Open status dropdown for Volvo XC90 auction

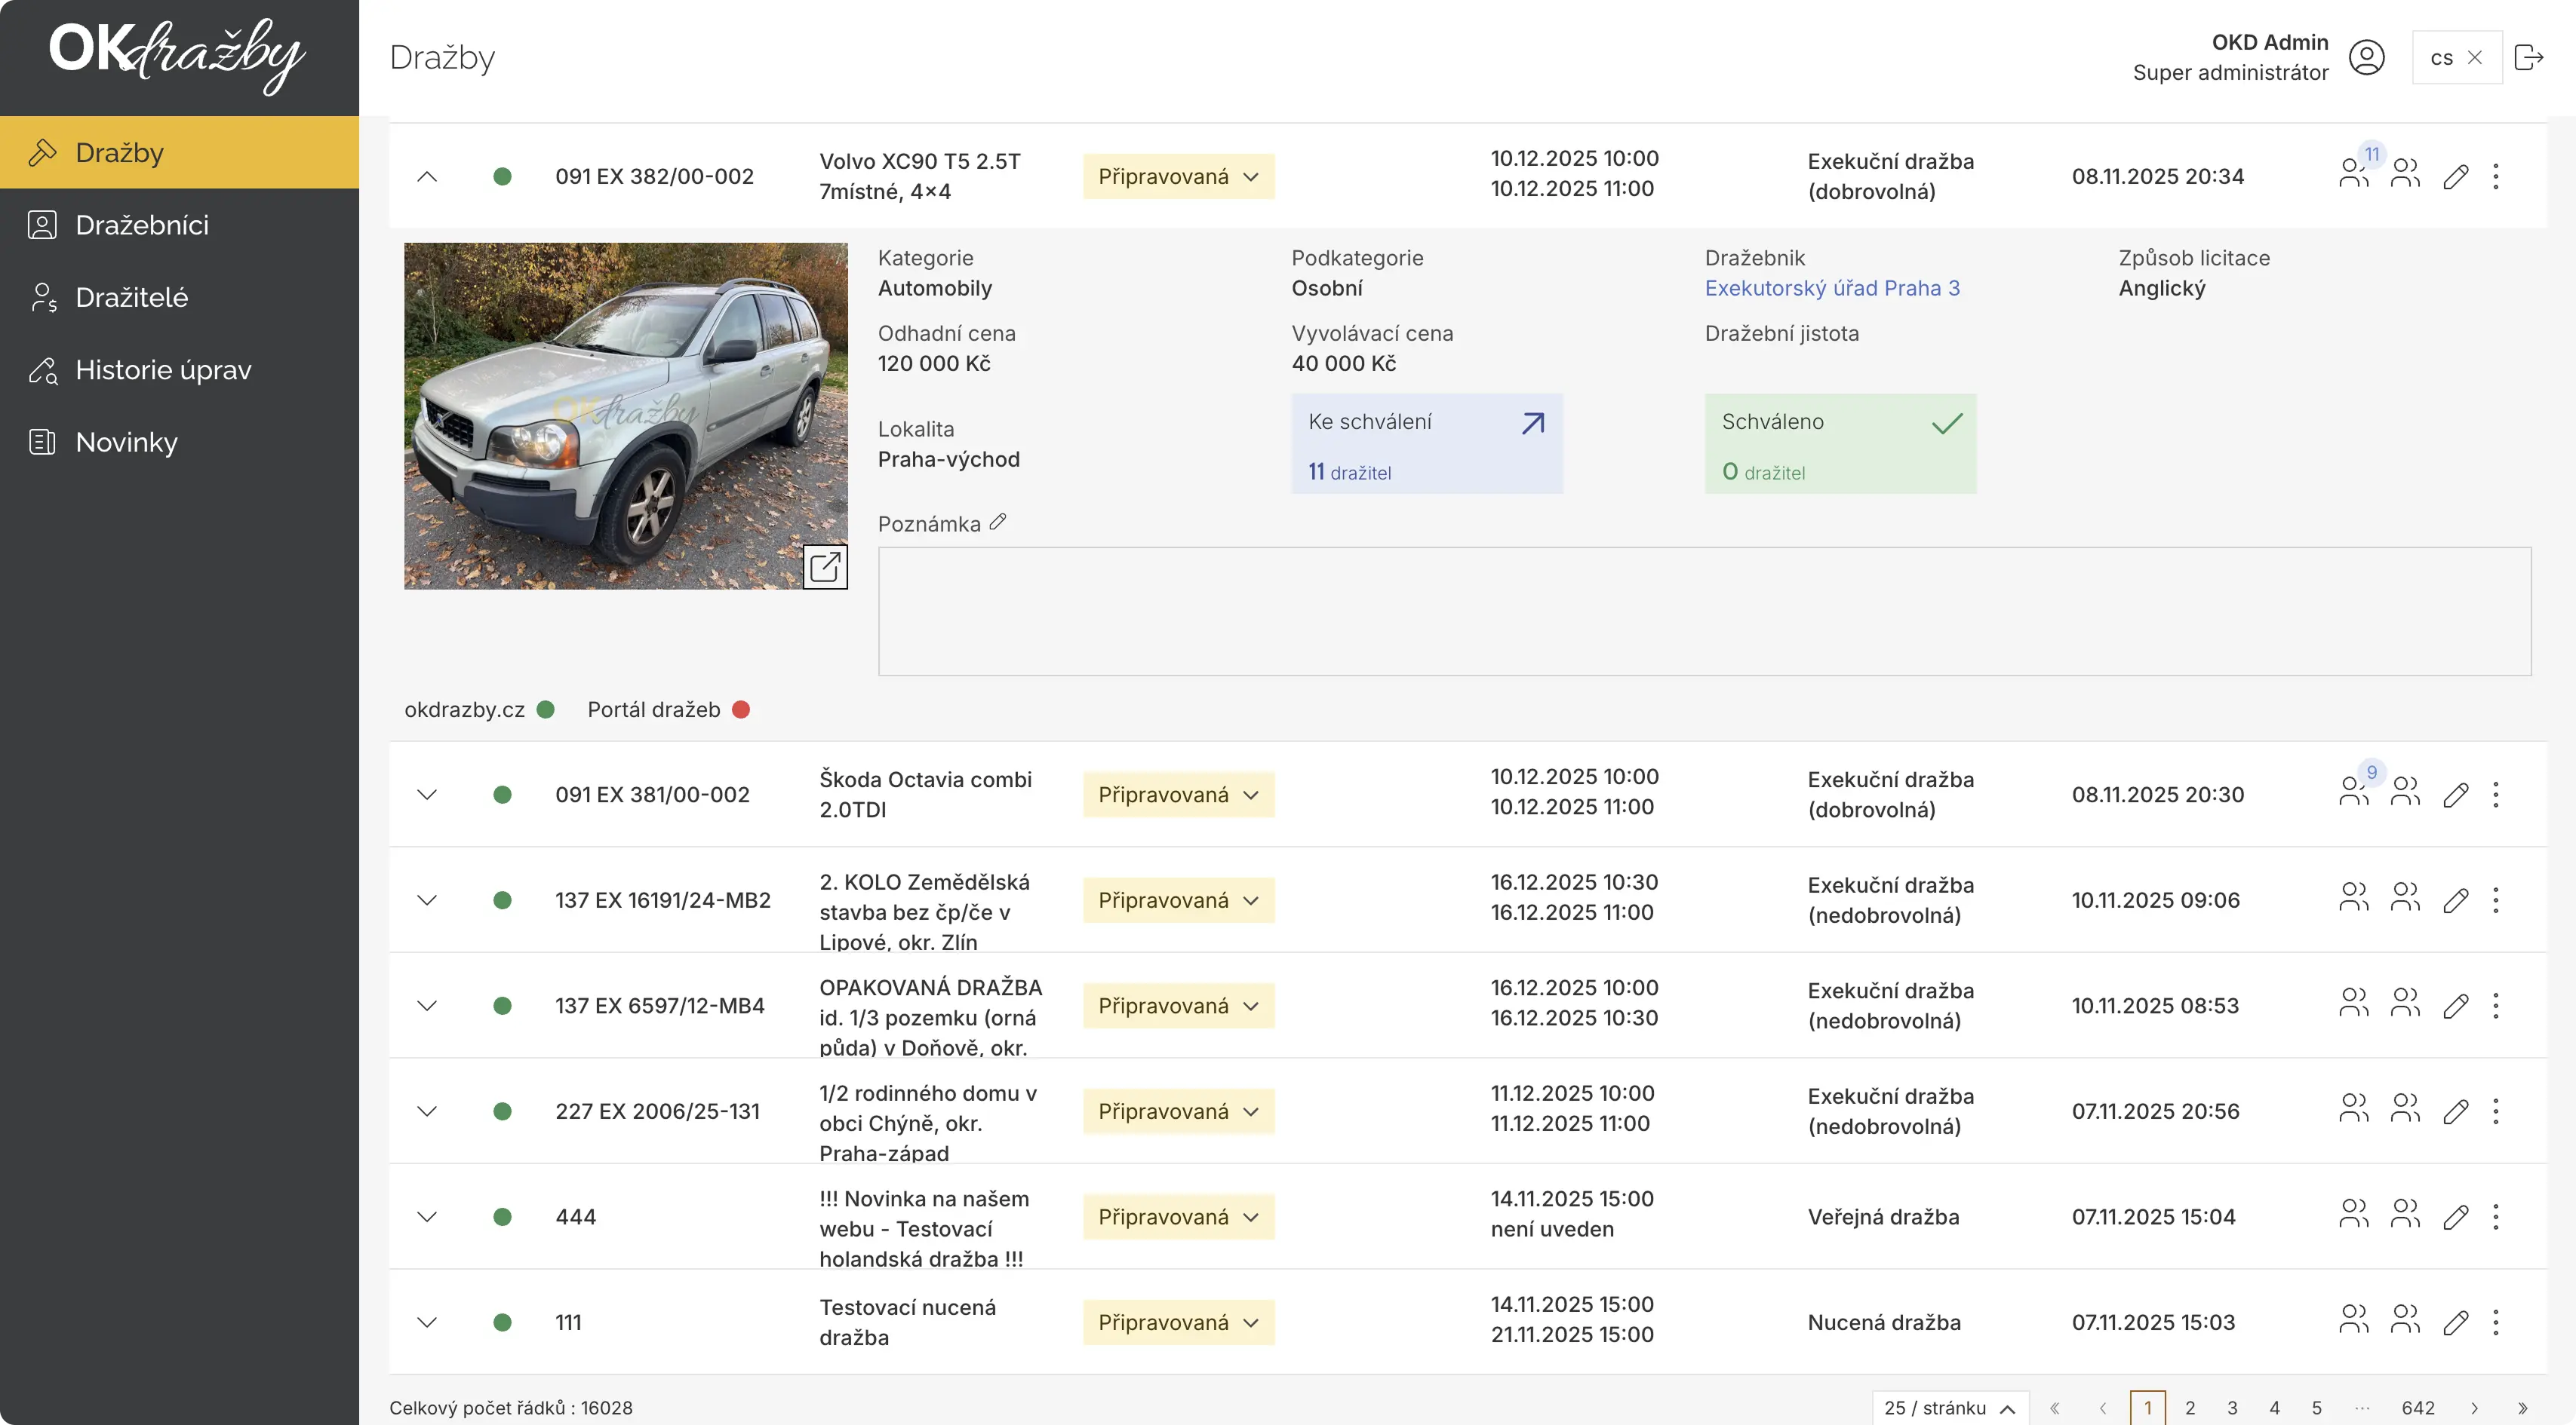(x=1178, y=177)
